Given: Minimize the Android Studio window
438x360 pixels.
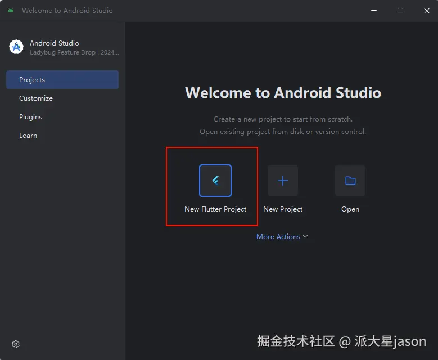Looking at the screenshot, I should [374, 11].
